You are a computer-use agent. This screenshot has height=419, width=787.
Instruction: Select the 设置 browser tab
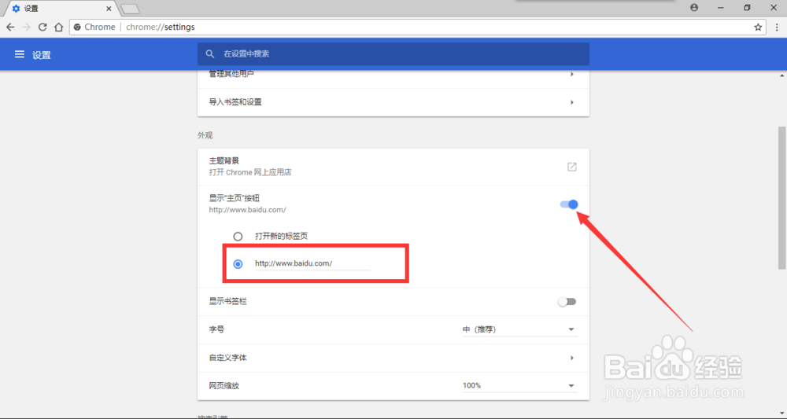pos(61,9)
